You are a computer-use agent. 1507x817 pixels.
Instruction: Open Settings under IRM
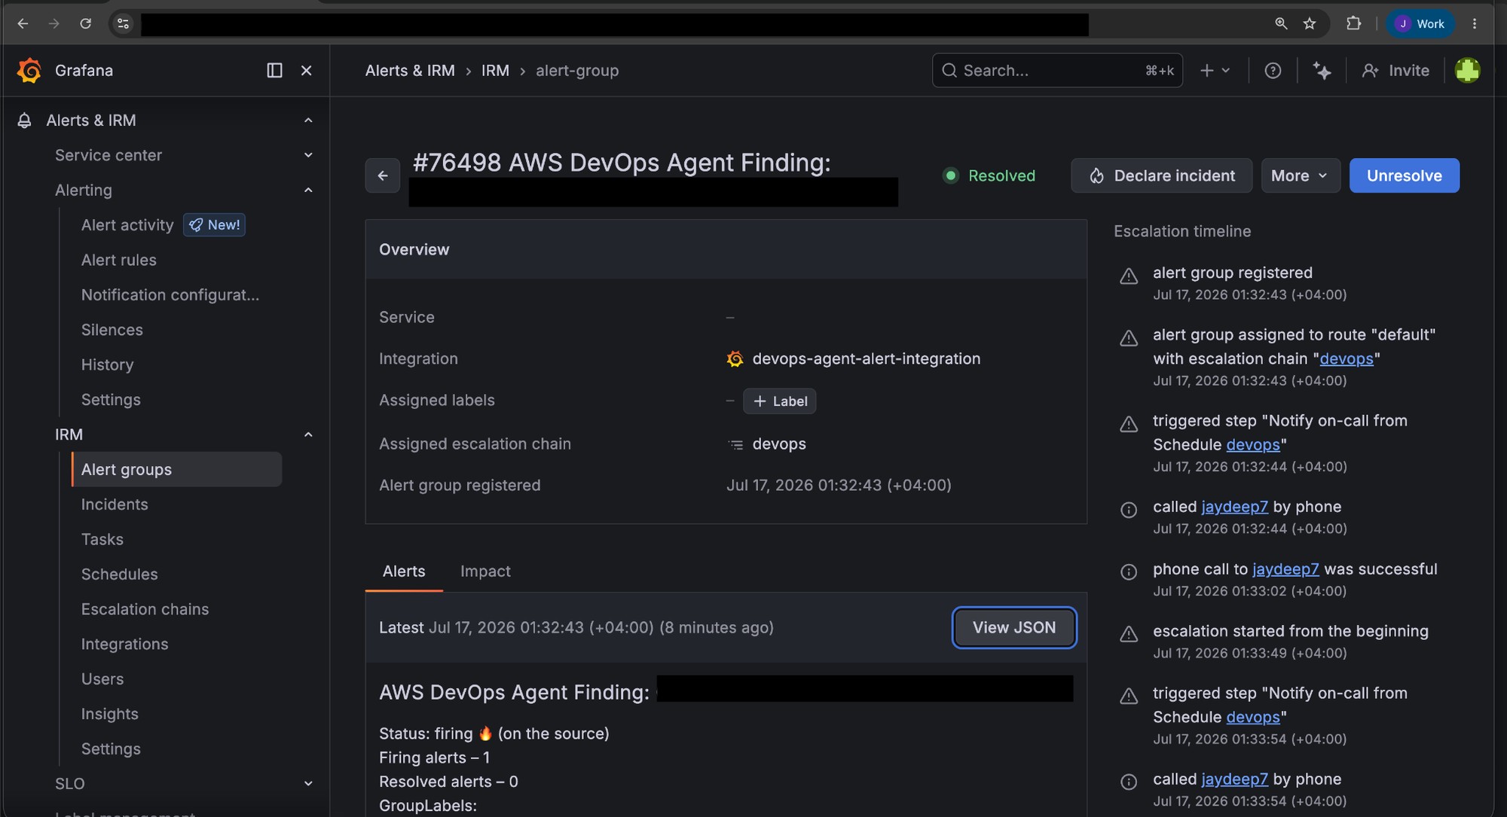(111, 749)
